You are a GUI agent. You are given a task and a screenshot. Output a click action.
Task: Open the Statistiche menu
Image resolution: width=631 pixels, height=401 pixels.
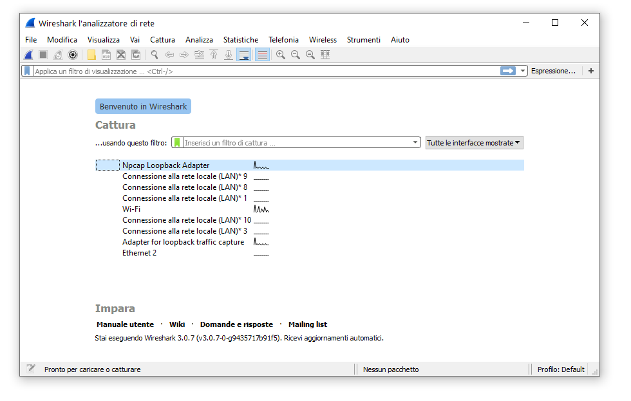[x=241, y=39]
